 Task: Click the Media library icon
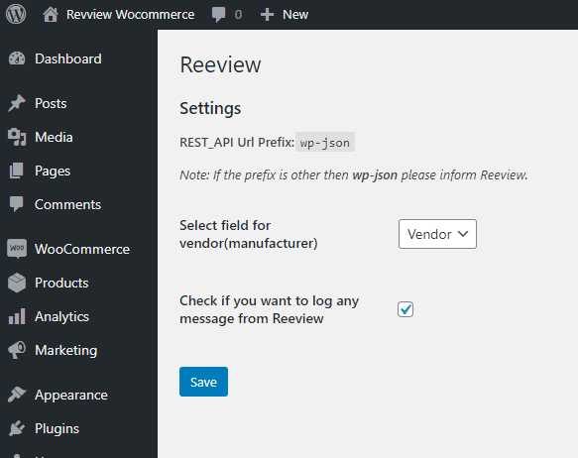pyautogui.click(x=17, y=137)
